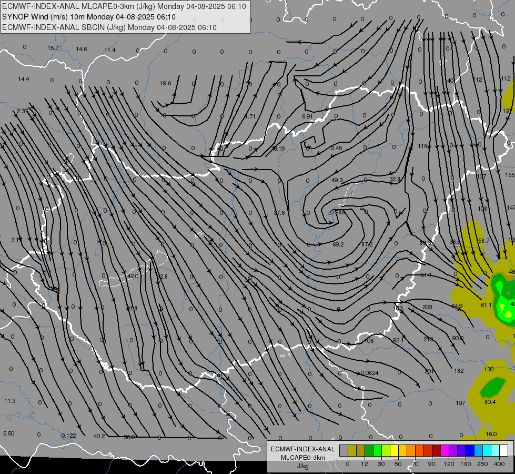Click the 11.4 map value

click(110, 50)
